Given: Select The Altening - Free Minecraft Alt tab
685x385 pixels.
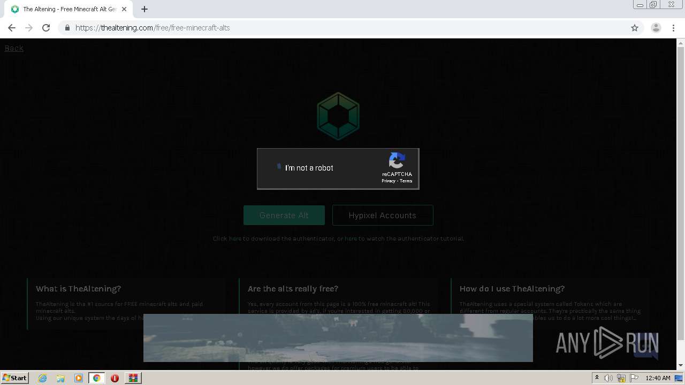Looking at the screenshot, I should (x=70, y=9).
